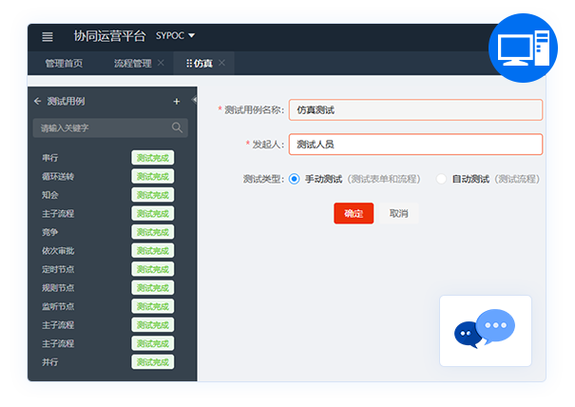Click the back arrow beside 测试用例
This screenshot has width=575, height=407.
click(x=37, y=101)
